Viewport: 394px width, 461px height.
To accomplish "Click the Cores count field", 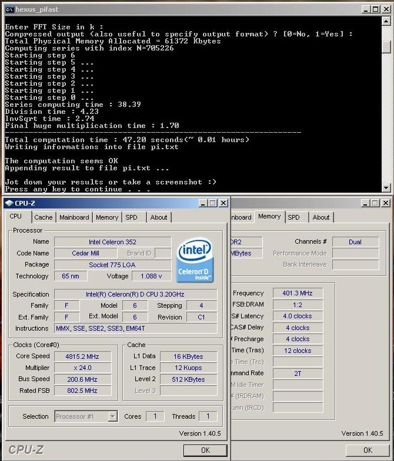I will (155, 416).
